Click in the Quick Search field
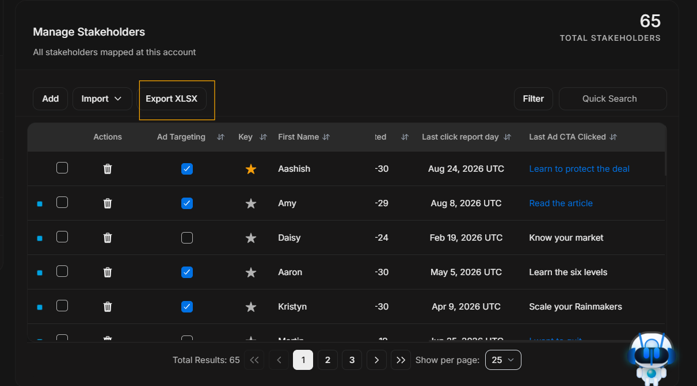 pyautogui.click(x=612, y=99)
